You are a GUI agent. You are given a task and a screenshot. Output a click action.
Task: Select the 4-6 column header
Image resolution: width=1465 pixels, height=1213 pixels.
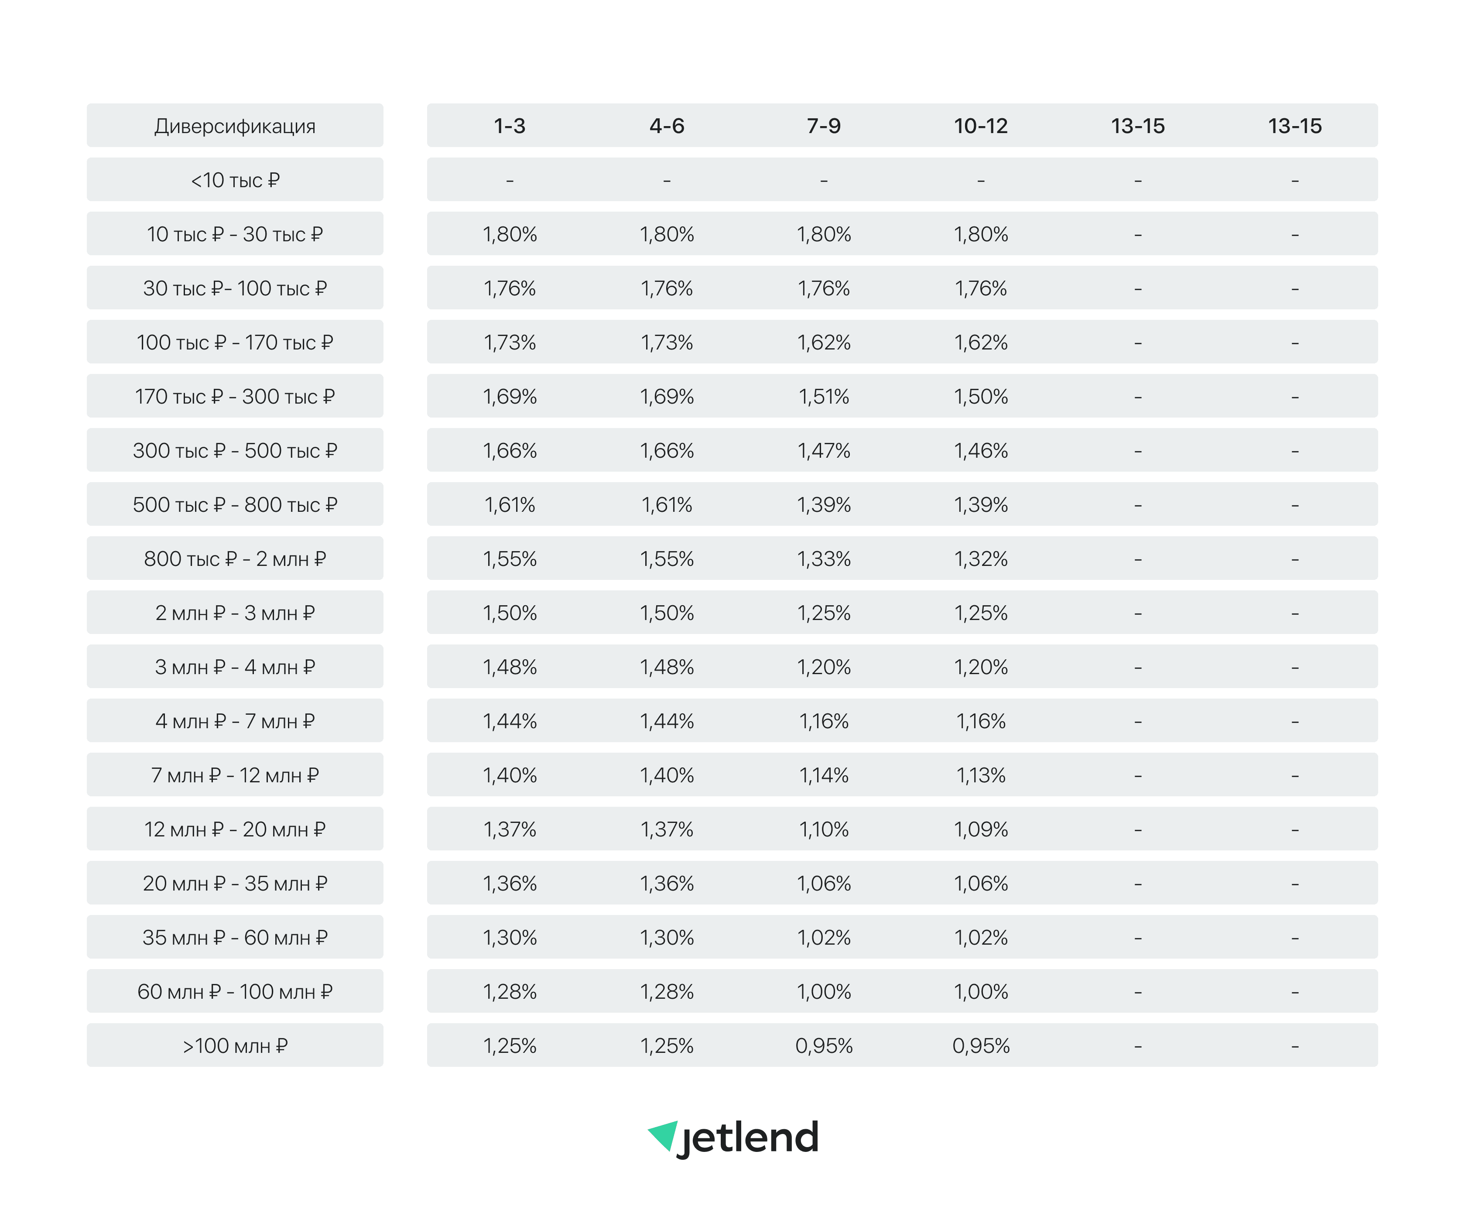pos(667,126)
